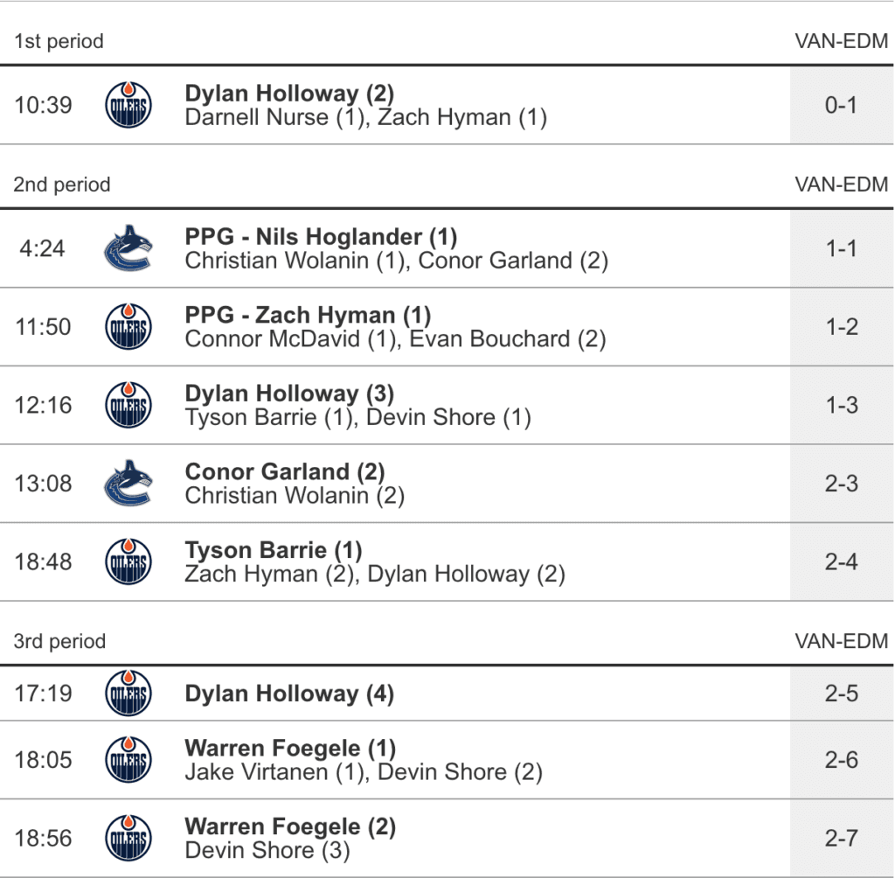Click the Oilers logo next to 18:48
The image size is (895, 878).
(x=128, y=562)
